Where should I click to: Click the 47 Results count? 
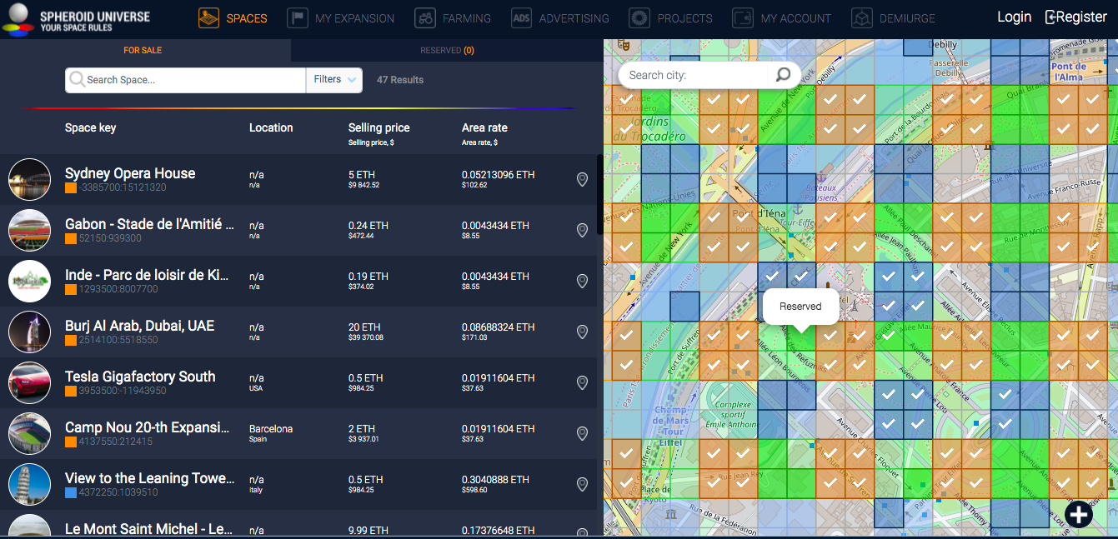click(400, 80)
